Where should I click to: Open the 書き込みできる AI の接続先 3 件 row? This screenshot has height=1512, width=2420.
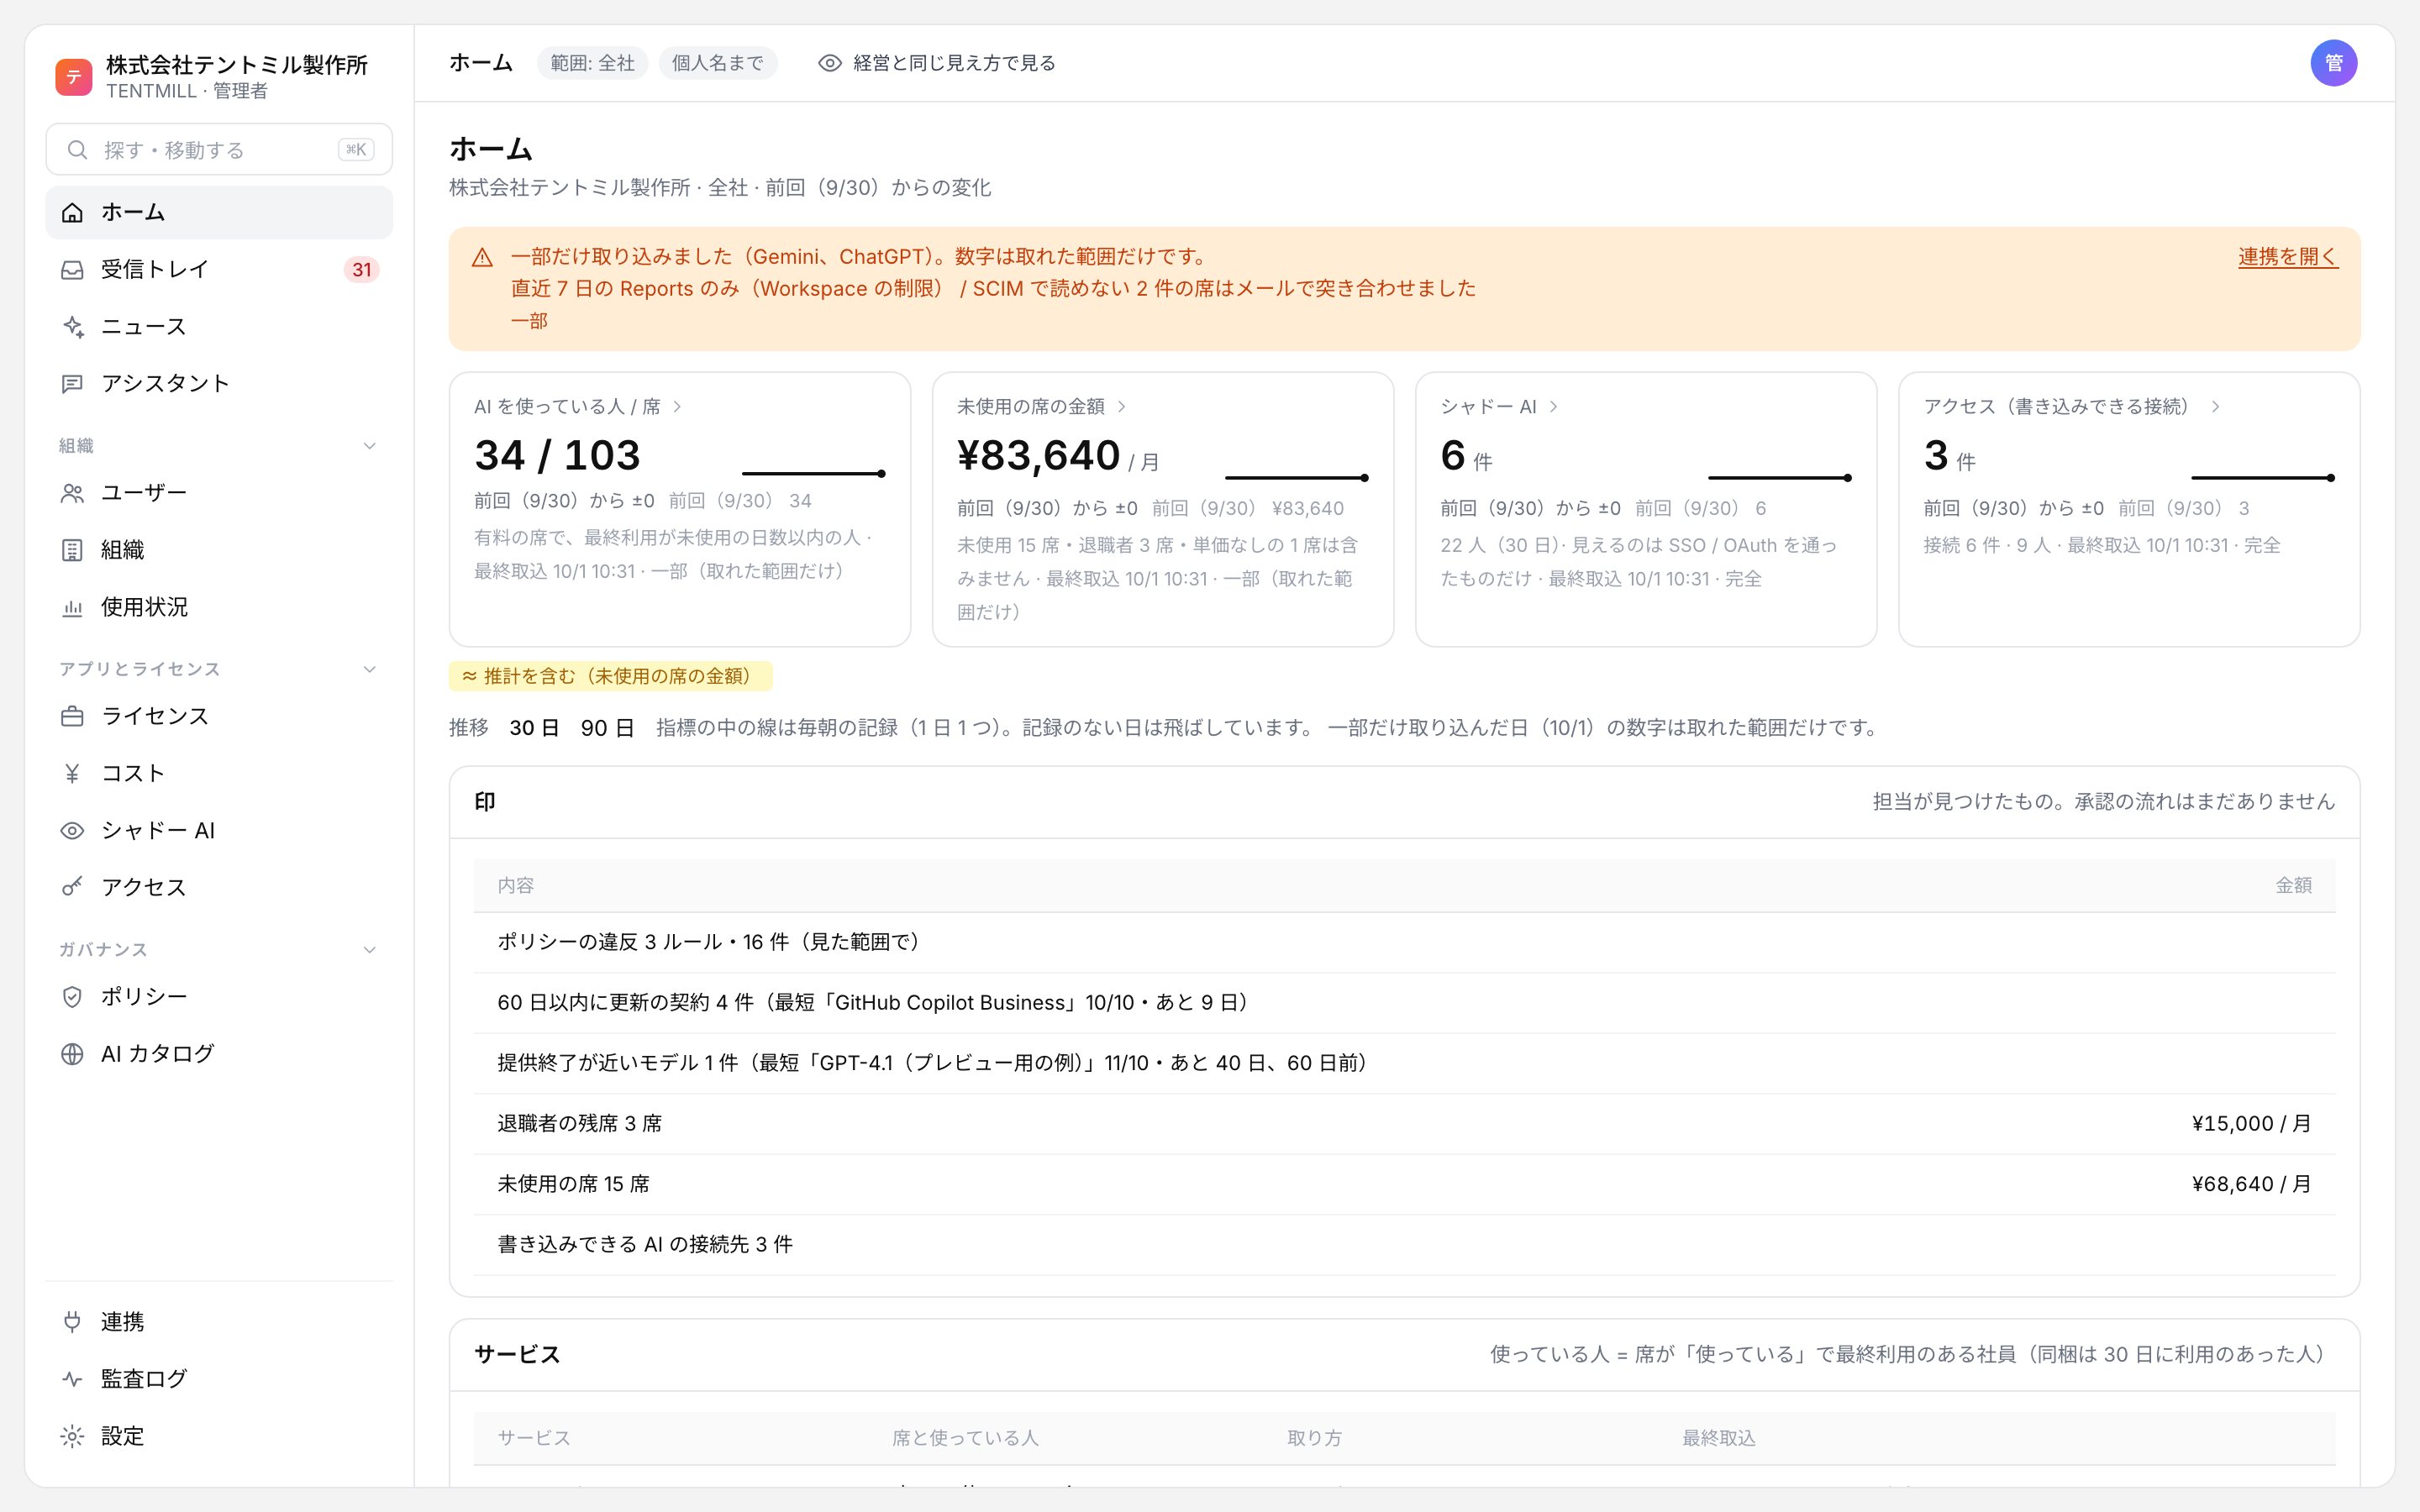[1404, 1245]
